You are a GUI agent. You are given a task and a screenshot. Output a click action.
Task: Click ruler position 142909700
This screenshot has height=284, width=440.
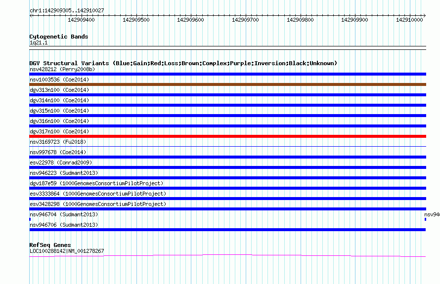point(245,20)
